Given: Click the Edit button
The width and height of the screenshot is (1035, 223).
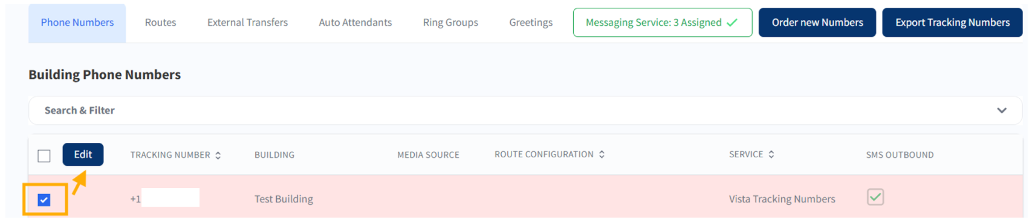Looking at the screenshot, I should pos(83,154).
